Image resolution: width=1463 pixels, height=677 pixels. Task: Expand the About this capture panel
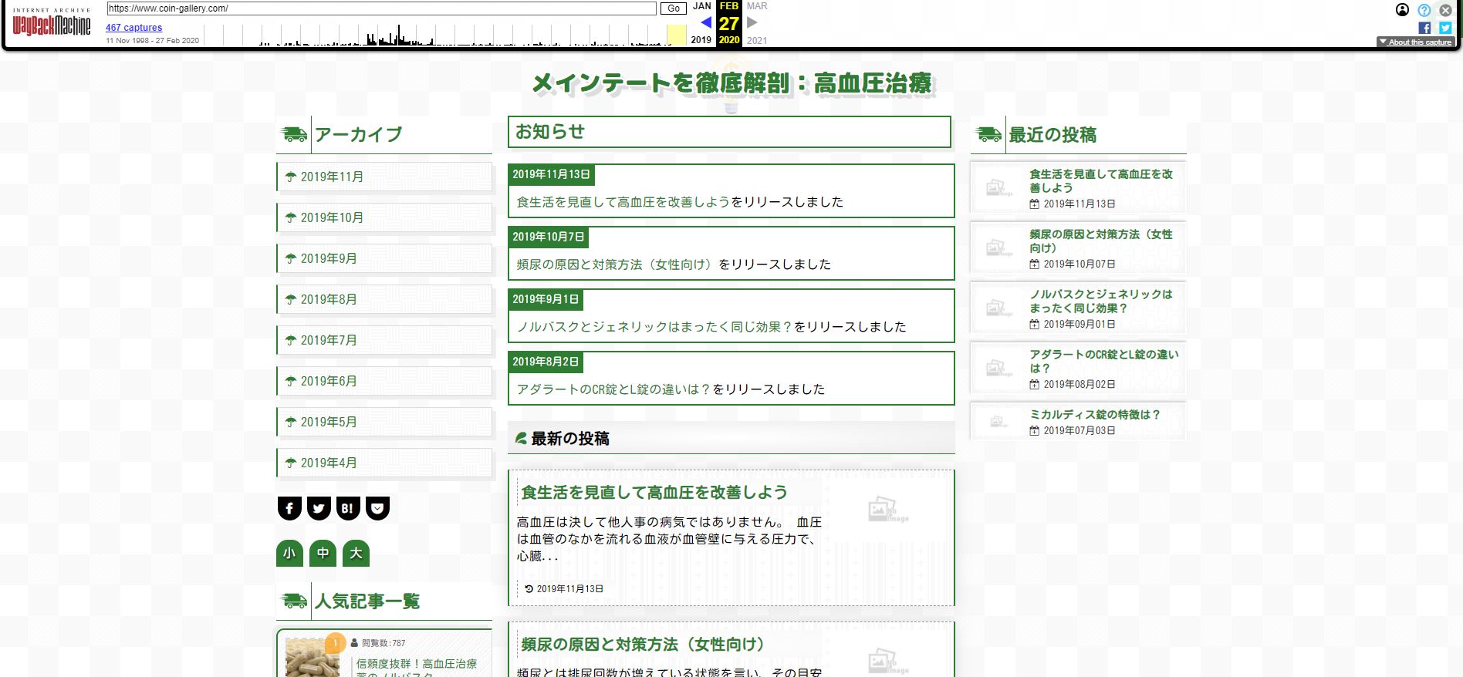pyautogui.click(x=1415, y=42)
